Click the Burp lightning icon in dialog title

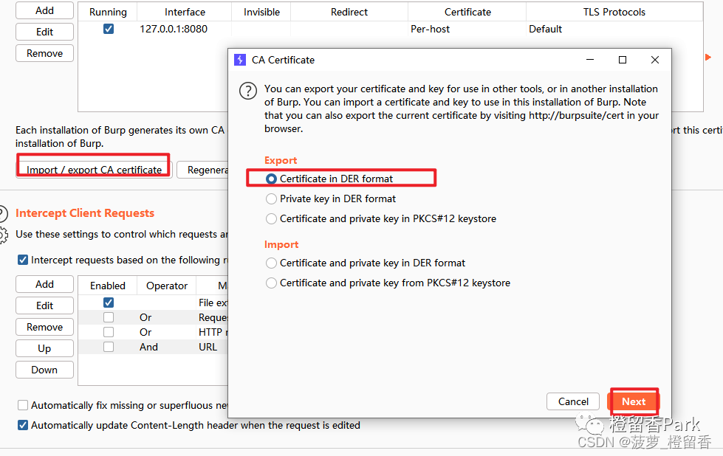240,60
